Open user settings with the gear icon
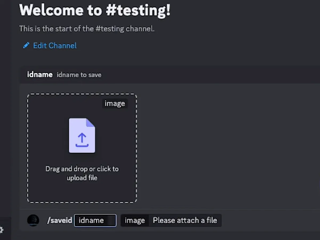The width and height of the screenshot is (320, 240). 1,230
